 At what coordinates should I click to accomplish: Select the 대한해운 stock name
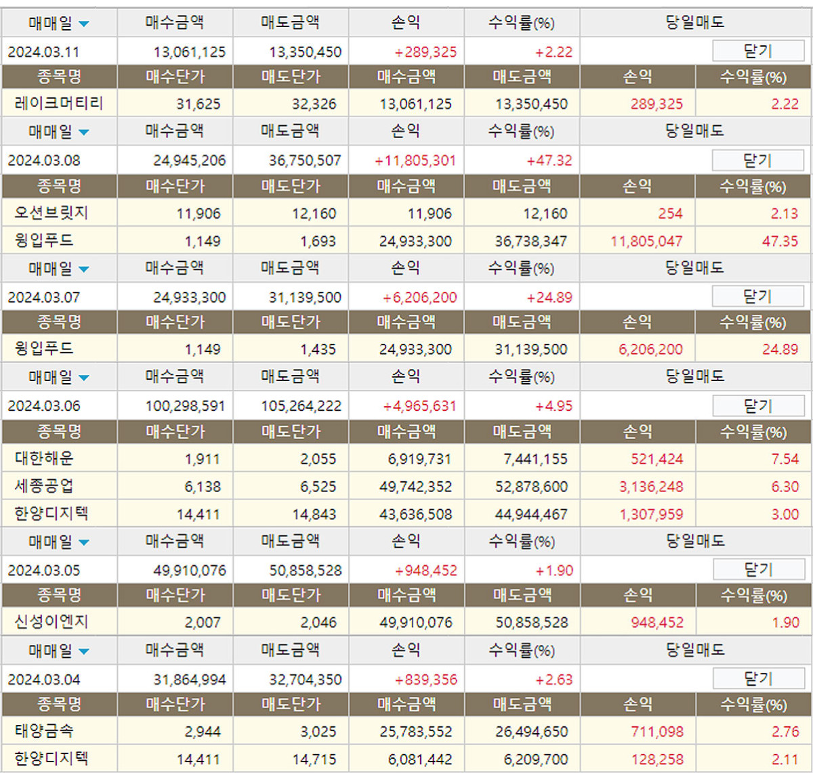point(44,459)
